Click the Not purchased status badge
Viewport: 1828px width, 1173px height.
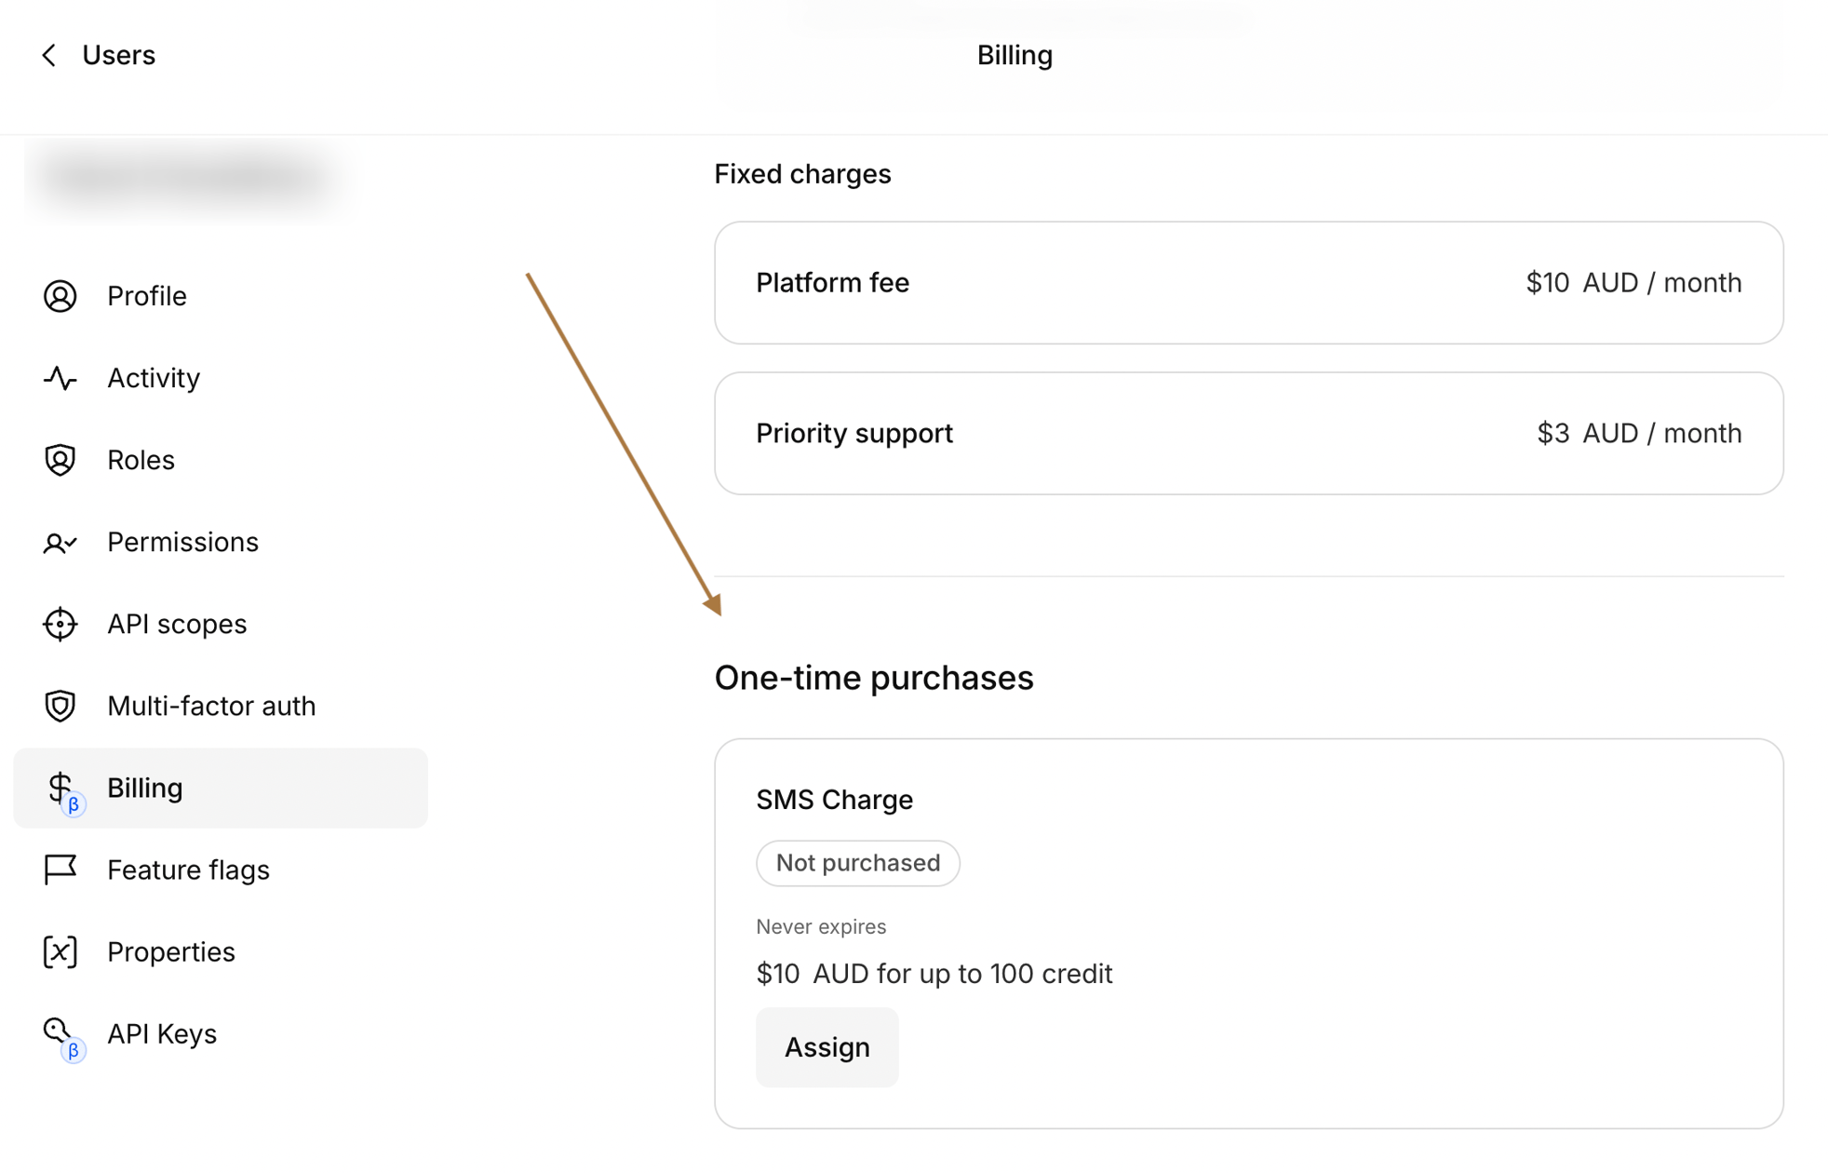pos(857,863)
